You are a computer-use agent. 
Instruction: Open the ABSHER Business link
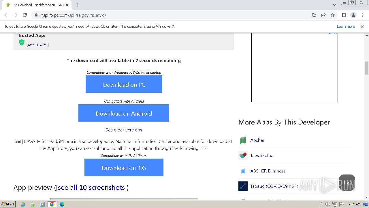[268, 171]
